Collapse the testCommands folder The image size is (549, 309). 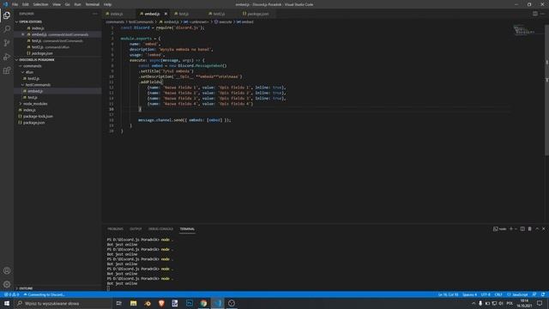[38, 85]
